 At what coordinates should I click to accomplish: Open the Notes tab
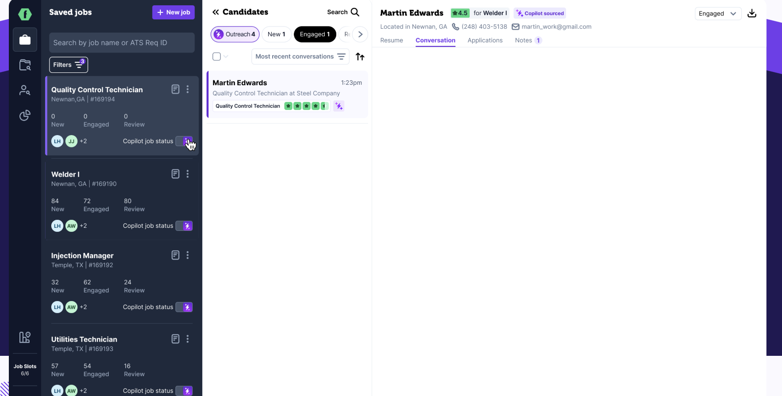coord(524,40)
